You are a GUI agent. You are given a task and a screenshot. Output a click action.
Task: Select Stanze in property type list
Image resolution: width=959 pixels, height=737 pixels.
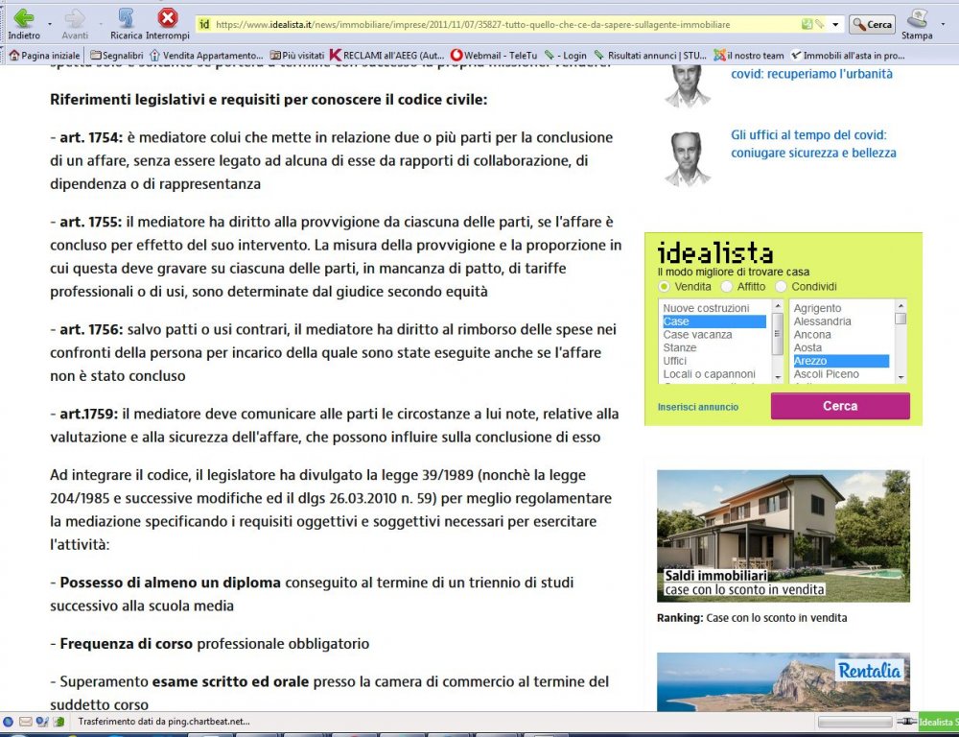click(714, 347)
